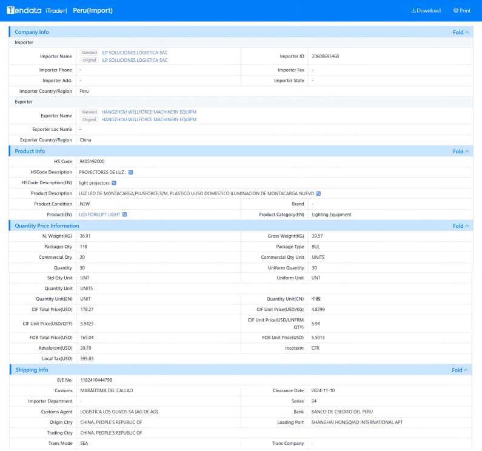Select FOB Unit Price value 5.5013

coord(318,338)
